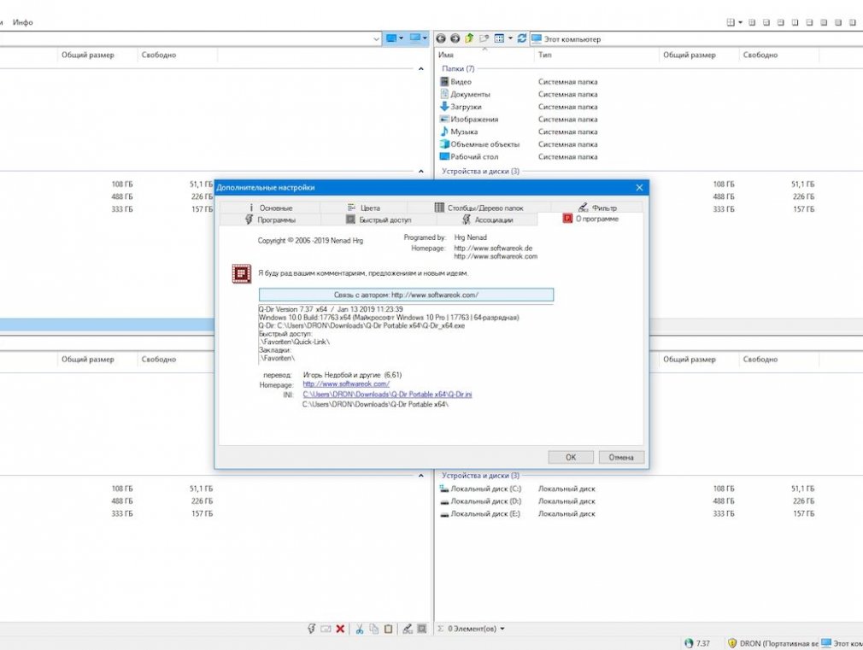Select the Объемные объекты cube icon
Screen dimensions: 863x650
[444, 144]
